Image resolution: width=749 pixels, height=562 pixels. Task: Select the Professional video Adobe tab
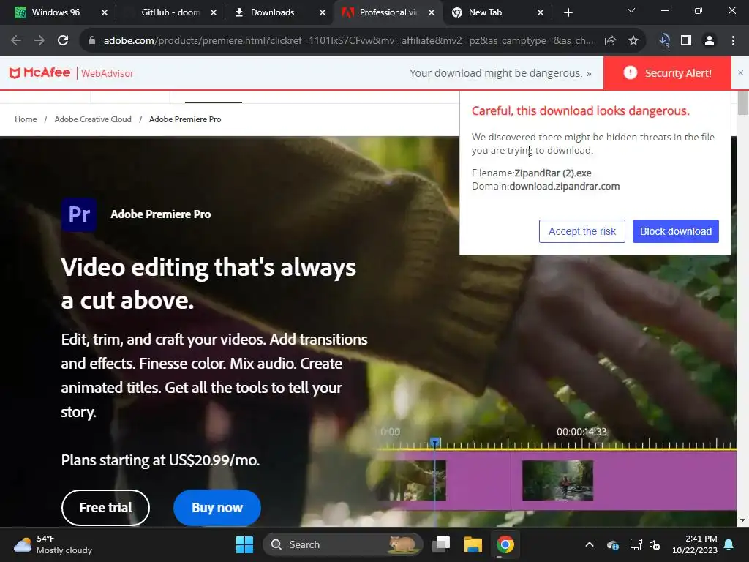[388, 12]
